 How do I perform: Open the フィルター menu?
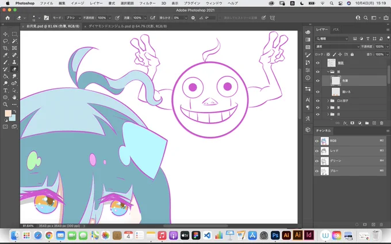(x=147, y=3)
